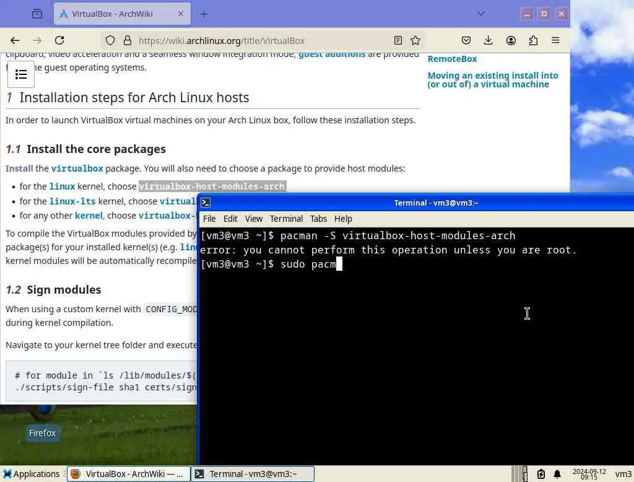Screen dimensions: 634x482
Task: Open the Terminal View menu
Action: click(253, 219)
